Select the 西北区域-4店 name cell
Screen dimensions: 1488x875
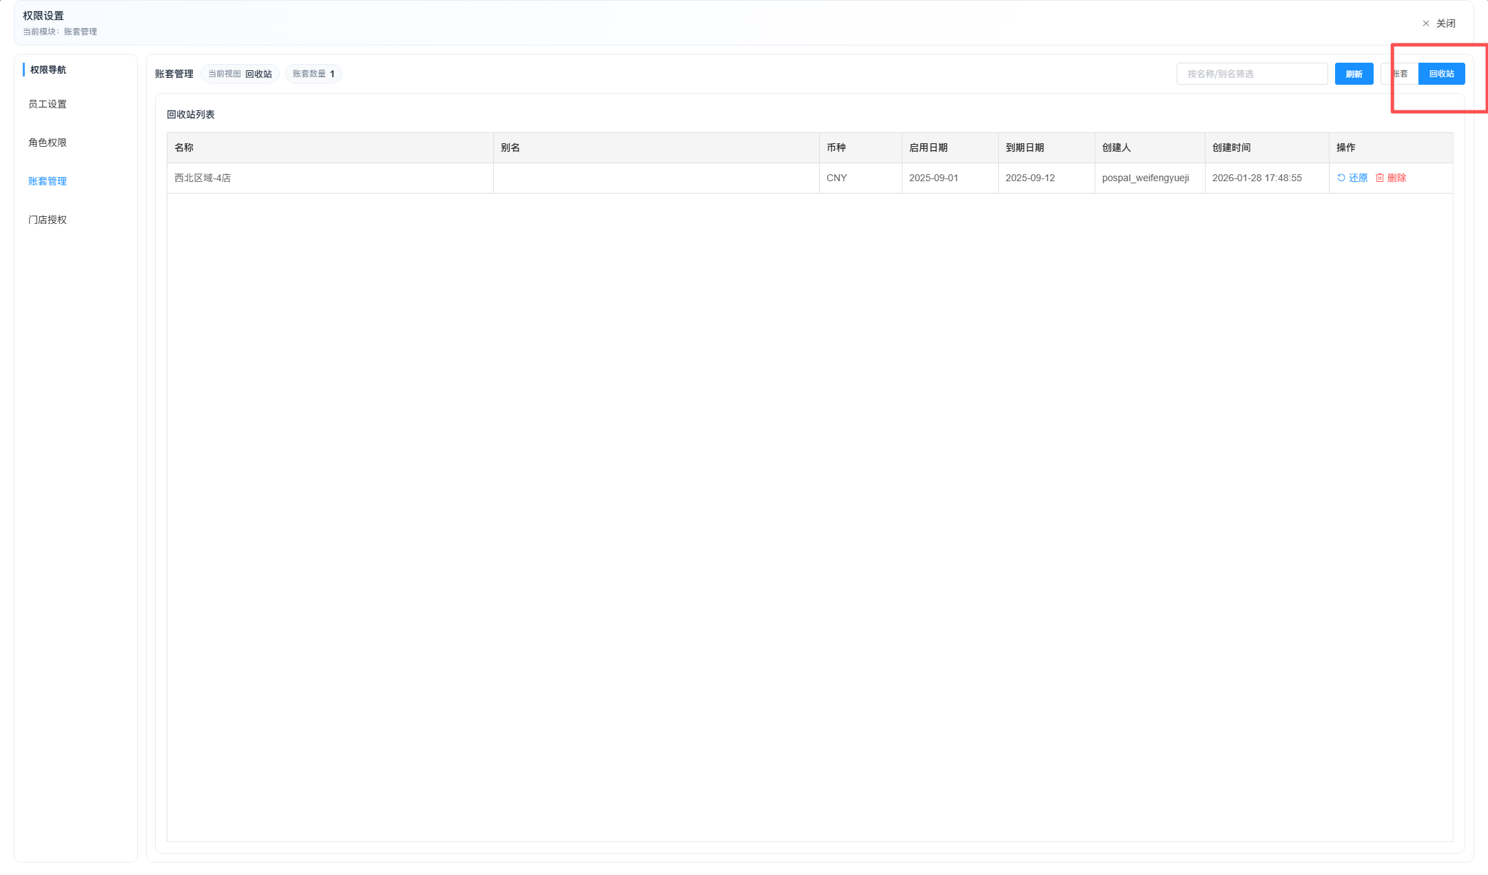click(x=330, y=178)
